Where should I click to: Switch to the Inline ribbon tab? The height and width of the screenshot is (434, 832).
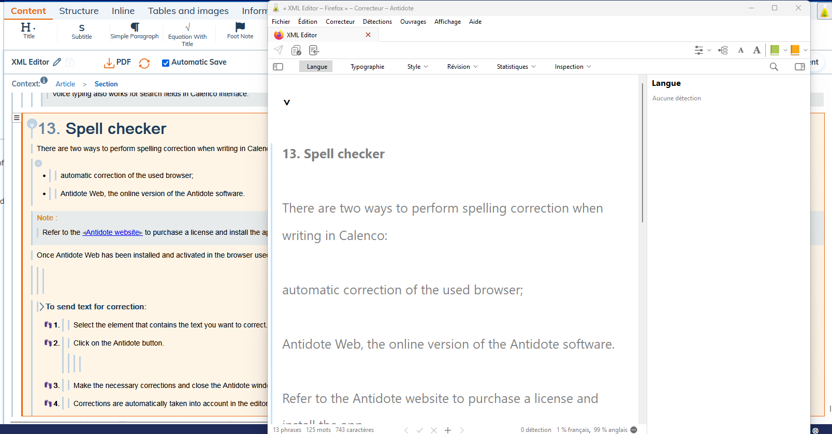tap(123, 11)
